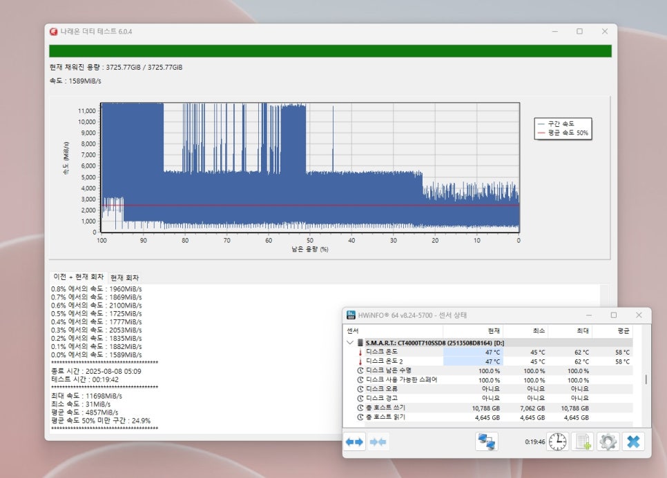Click the icon beside 총 호스트 읽기
This screenshot has width=667, height=478.
pos(360,417)
